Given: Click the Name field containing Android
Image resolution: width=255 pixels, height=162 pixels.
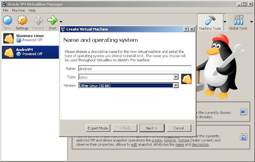Looking at the screenshot, I should click(x=135, y=68).
